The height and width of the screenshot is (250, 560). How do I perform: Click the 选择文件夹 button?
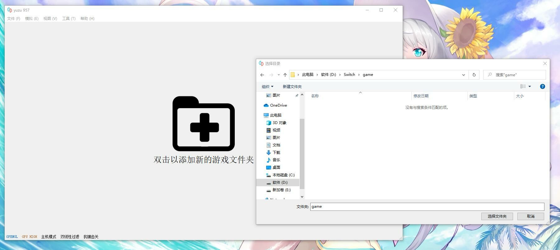(x=497, y=216)
